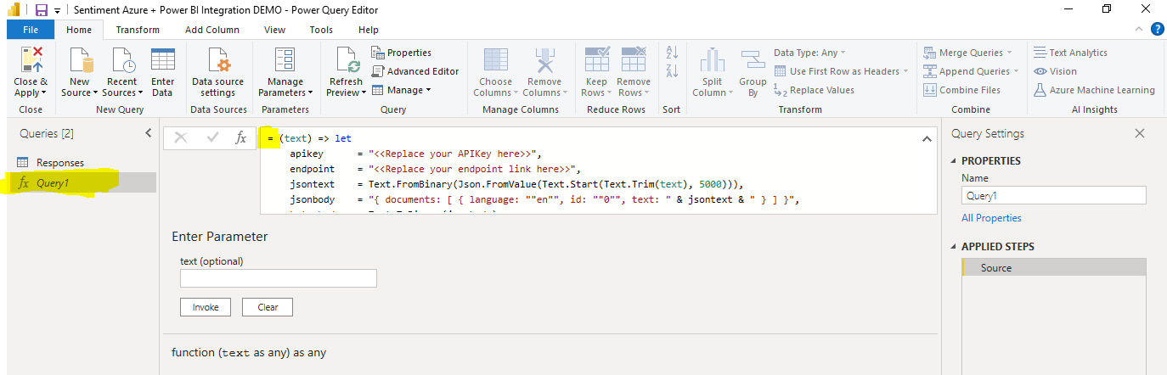
Task: Click the formula bar fx icon
Action: pos(241,137)
